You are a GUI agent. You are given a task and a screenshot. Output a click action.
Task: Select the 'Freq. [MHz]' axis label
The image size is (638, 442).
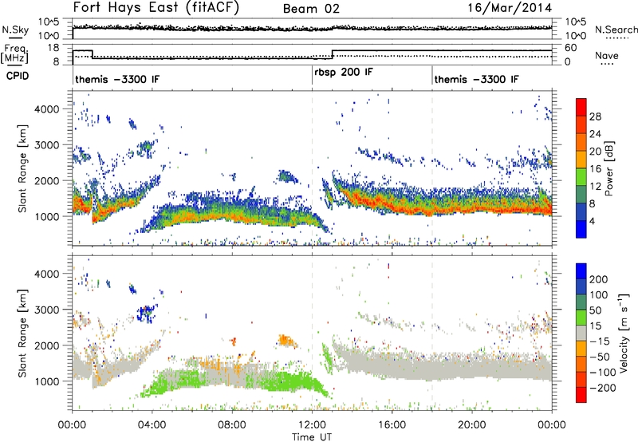coord(14,54)
